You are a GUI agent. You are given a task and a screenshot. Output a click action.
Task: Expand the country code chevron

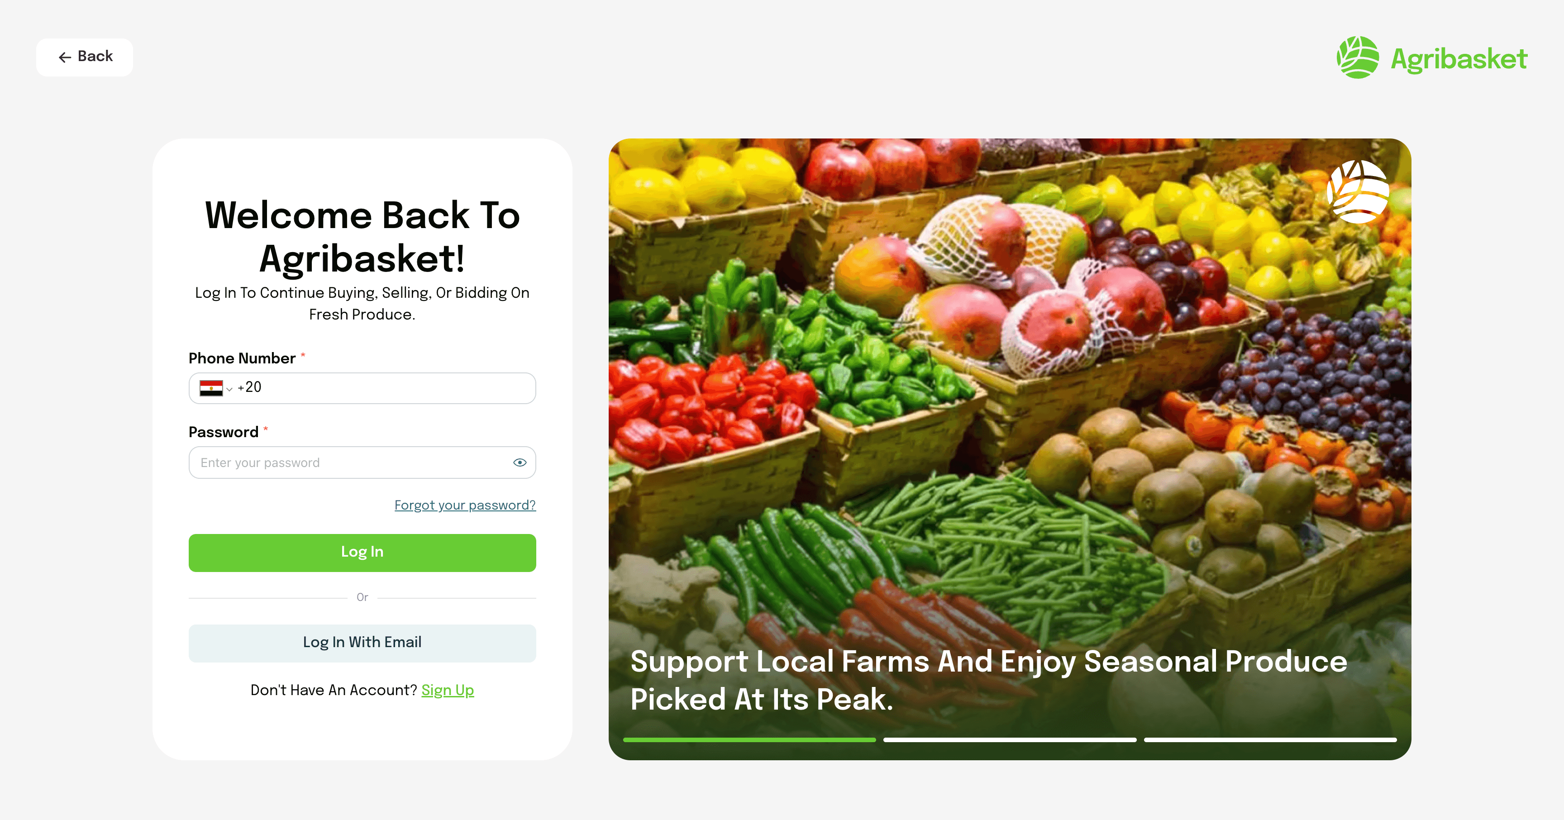229,389
